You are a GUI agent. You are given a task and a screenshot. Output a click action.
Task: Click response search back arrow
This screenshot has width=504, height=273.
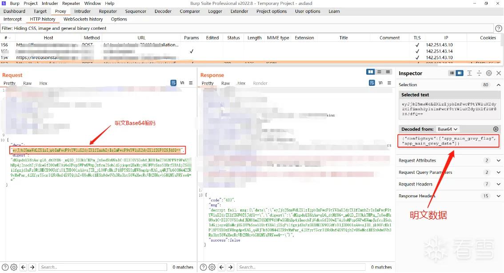(x=221, y=267)
